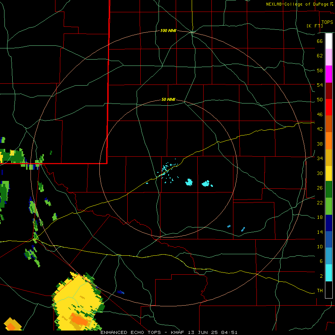Viewport: 335px width, 335px height.
Task: Click the light pink legend swatch
Action: coord(329,57)
